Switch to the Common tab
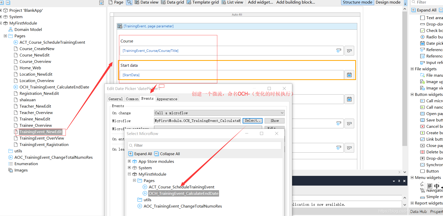The width and height of the screenshot is (443, 216). (x=132, y=99)
